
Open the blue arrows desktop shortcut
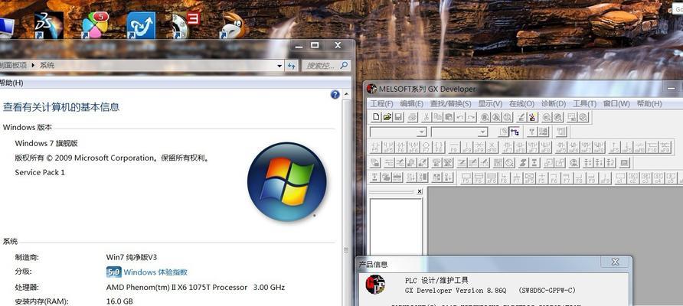pos(141,24)
